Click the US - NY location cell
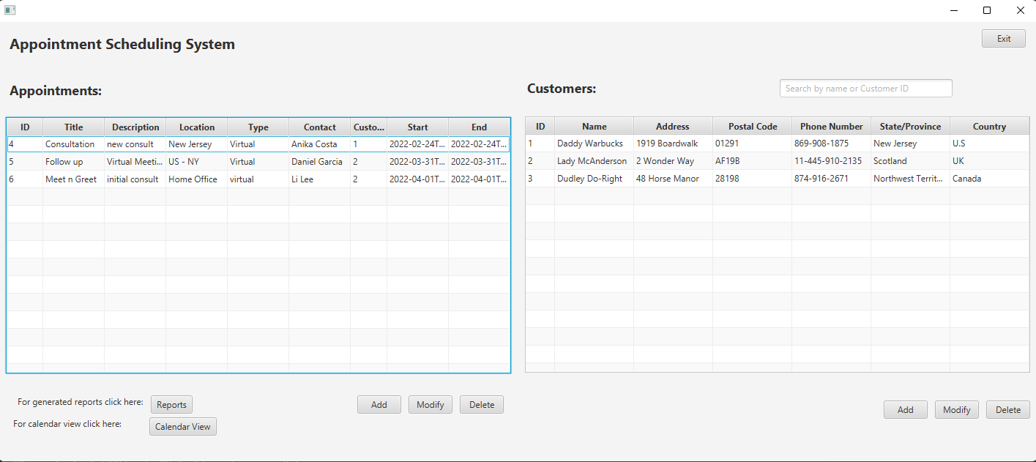The width and height of the screenshot is (1036, 462). click(x=197, y=162)
